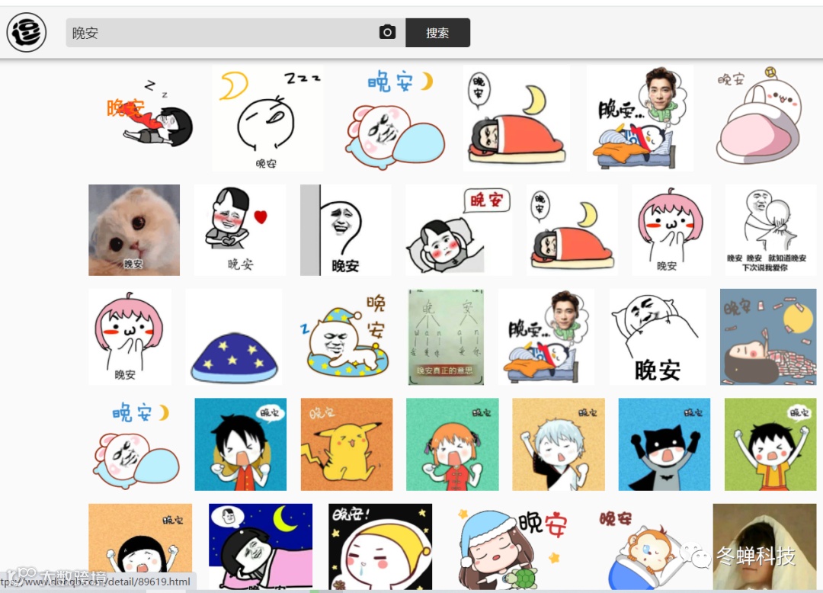Open the 晚安真正的意思 green sticker
The width and height of the screenshot is (823, 593).
pyautogui.click(x=446, y=337)
